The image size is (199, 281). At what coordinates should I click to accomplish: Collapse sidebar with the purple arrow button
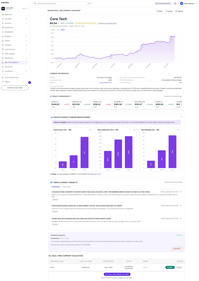30,82
